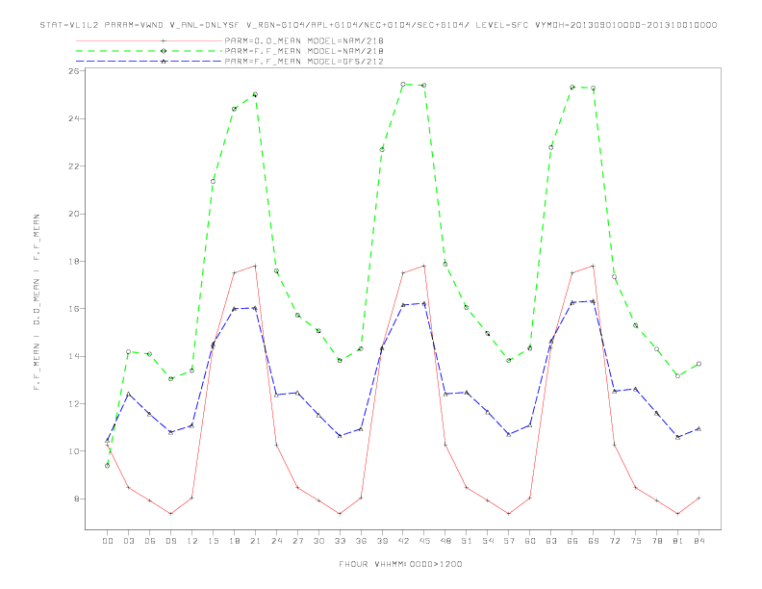Click the x-axis label FHOUR VHHMM:0000>1200

click(400, 564)
